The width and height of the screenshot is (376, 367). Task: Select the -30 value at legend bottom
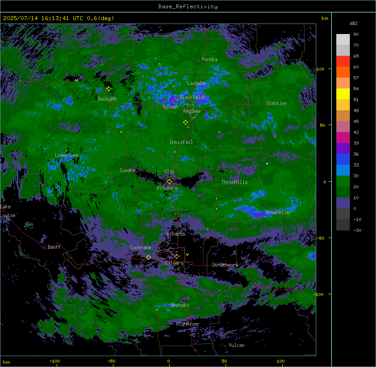(357, 231)
